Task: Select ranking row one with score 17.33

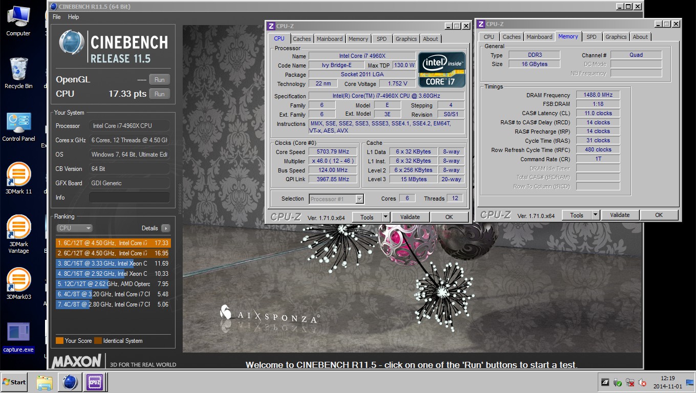Action: coord(113,243)
